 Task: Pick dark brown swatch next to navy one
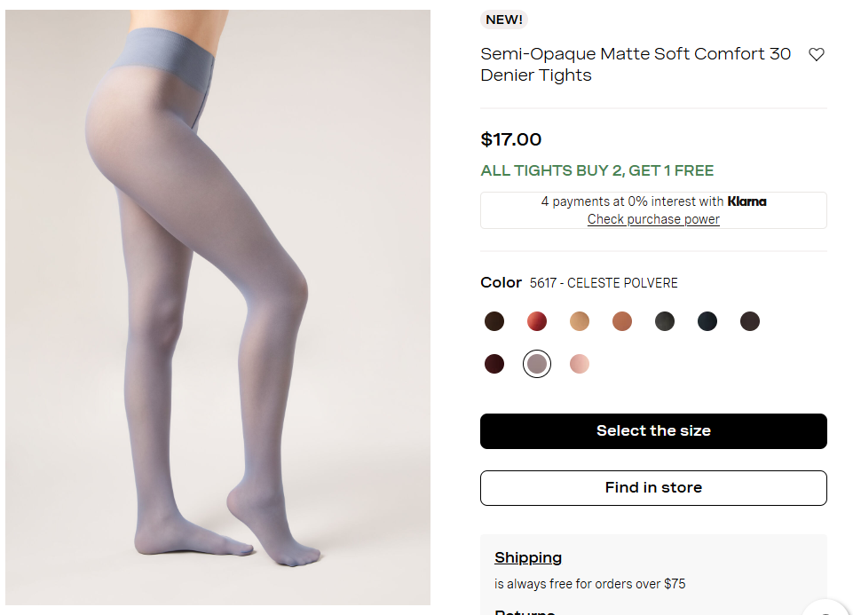(750, 321)
